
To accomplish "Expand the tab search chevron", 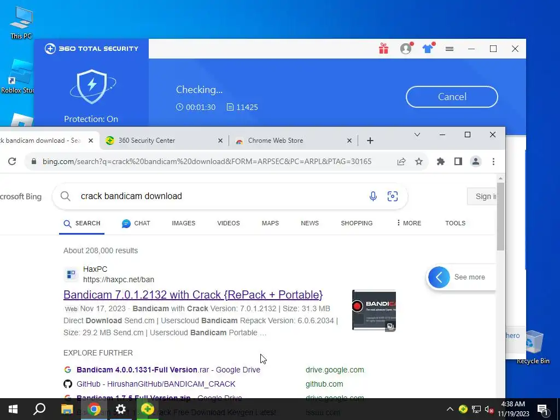I will [417, 135].
